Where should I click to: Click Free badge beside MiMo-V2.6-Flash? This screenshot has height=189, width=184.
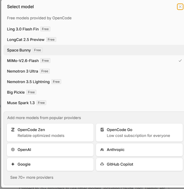click(x=45, y=61)
